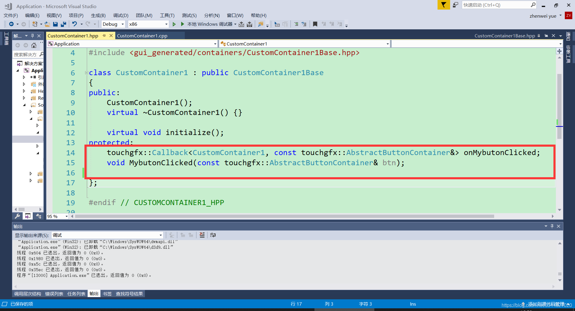Toggle a bookmark with the bookmark flag icon
The image size is (575, 311).
click(315, 24)
